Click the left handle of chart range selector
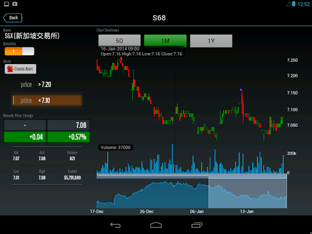Viewport: 312px width, 234px height. click(208, 193)
